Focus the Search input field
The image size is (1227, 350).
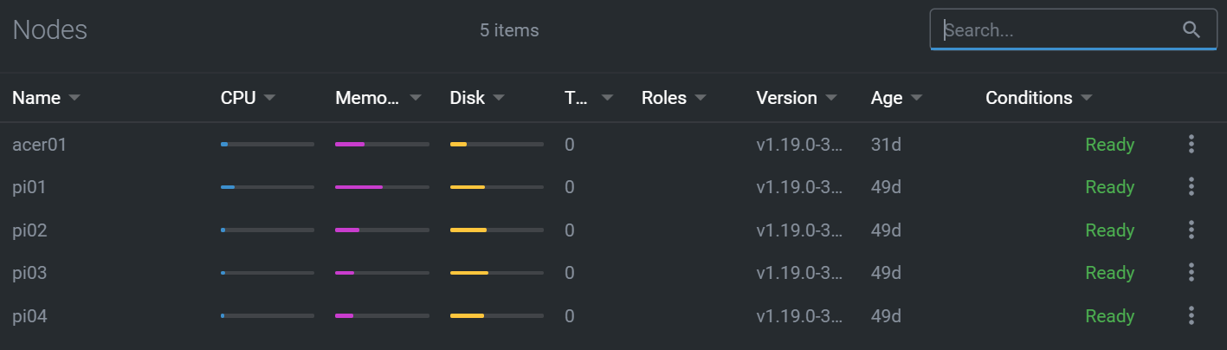(1061, 30)
